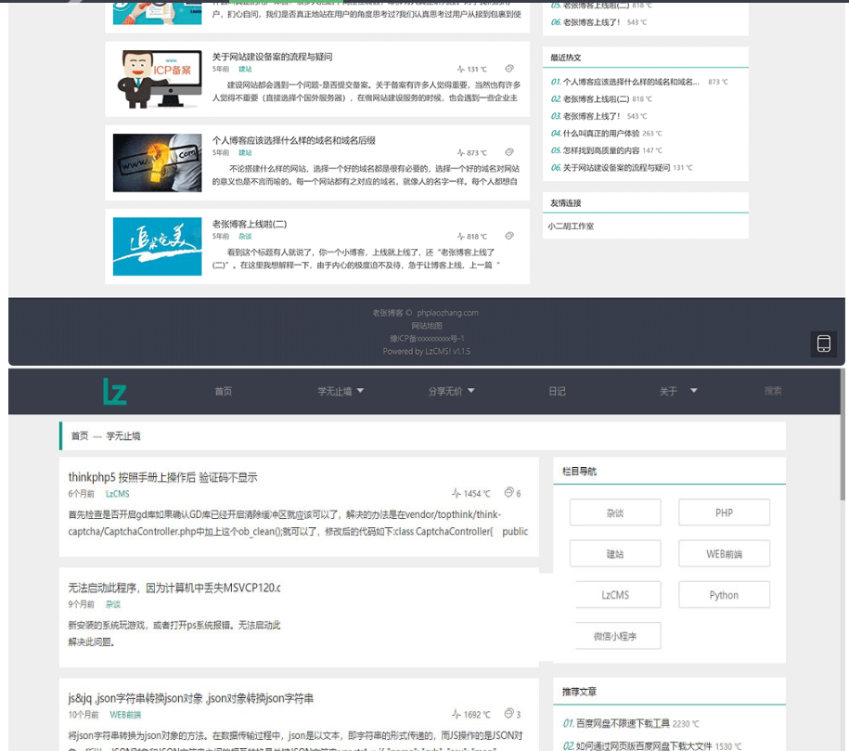Screen dimensions: 849x751
Task: Click comment icon on 个人博客 domain article
Action: point(509,153)
